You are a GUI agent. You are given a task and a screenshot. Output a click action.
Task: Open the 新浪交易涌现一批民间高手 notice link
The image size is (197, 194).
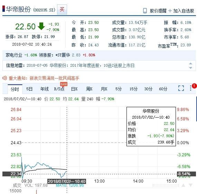tap(54, 78)
